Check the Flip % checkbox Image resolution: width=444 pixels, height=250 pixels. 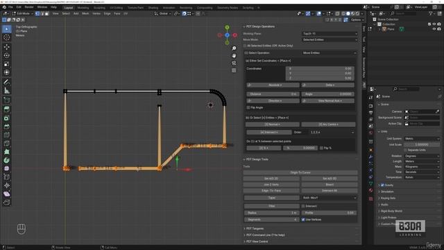(x=321, y=148)
